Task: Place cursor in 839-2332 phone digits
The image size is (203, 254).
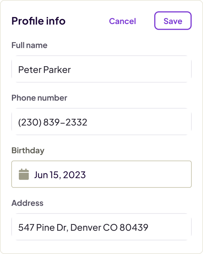Action: pos(65,122)
